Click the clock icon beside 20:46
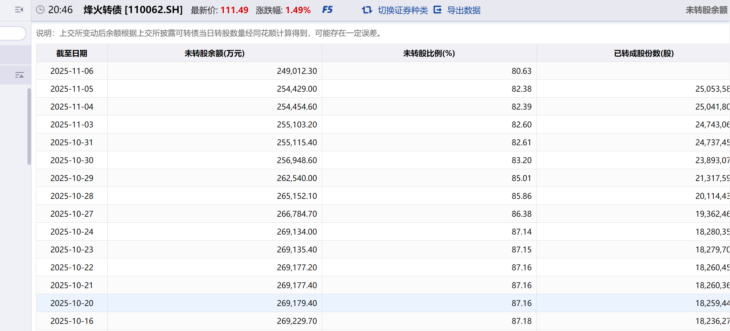Screen dimensions: 730x331 coord(40,10)
